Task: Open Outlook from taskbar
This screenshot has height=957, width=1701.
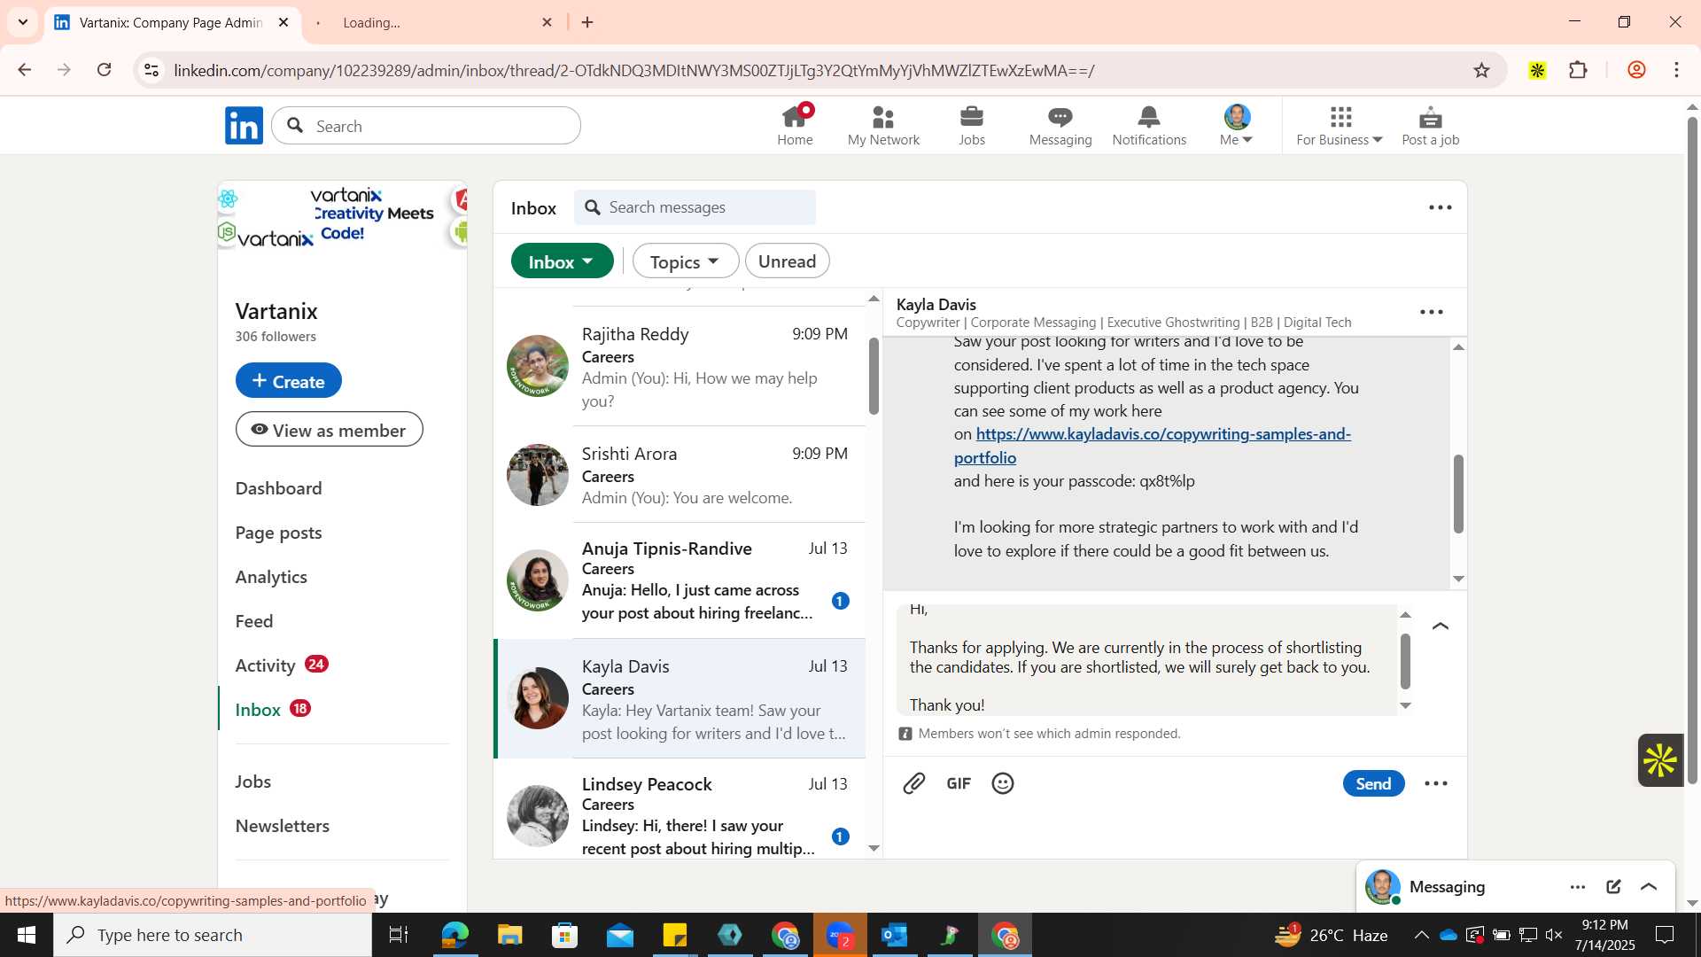Action: pyautogui.click(x=895, y=935)
